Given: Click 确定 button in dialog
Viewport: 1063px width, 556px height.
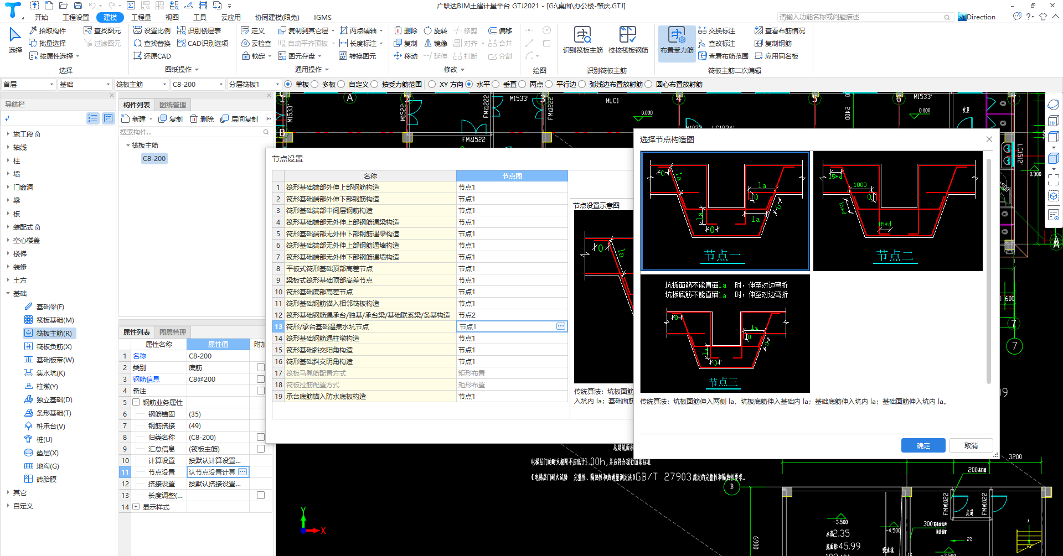Looking at the screenshot, I should [x=923, y=445].
